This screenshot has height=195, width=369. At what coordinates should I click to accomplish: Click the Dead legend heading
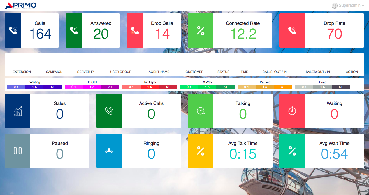[323, 82]
